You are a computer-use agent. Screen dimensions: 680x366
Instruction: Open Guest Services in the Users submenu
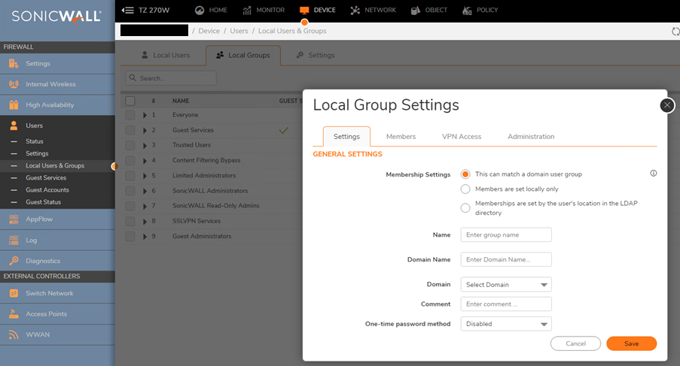46,178
